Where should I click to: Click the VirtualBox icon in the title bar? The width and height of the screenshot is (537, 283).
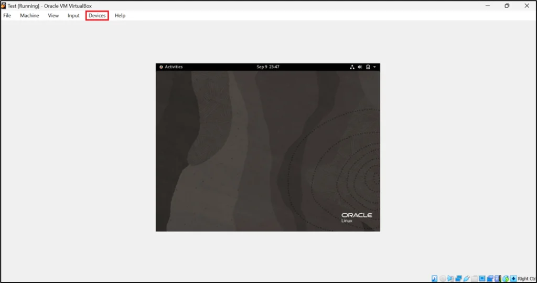[x=4, y=5]
